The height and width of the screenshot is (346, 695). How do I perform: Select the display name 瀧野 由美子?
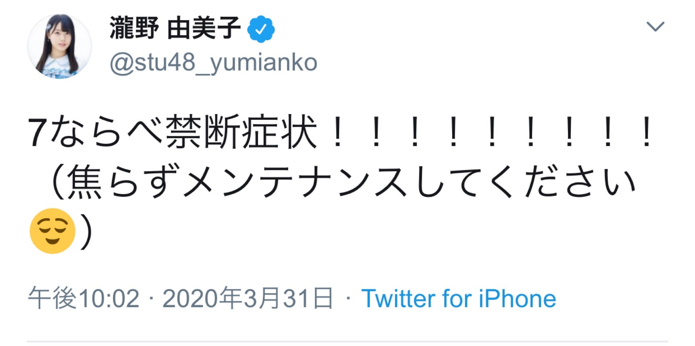point(175,28)
